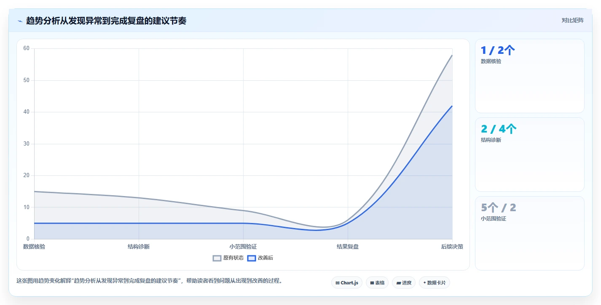Click the trend icon beside the panel title
This screenshot has width=601, height=305.
pos(20,21)
